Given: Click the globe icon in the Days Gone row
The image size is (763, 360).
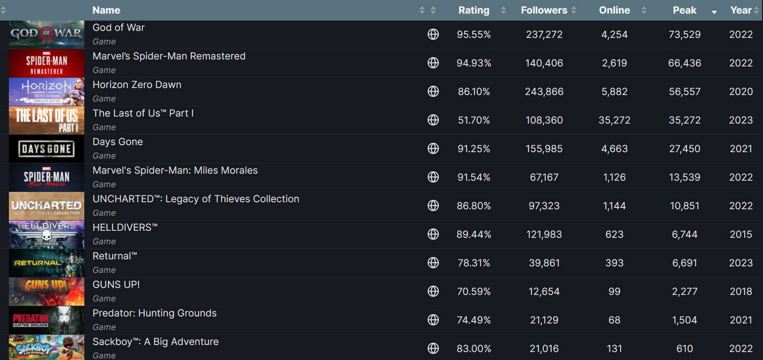Looking at the screenshot, I should click(x=433, y=148).
